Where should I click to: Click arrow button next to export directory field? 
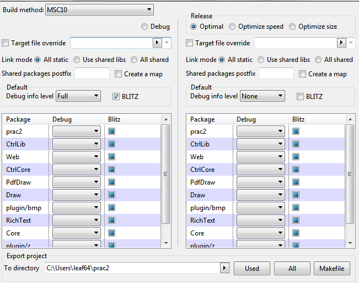pyautogui.click(x=224, y=268)
